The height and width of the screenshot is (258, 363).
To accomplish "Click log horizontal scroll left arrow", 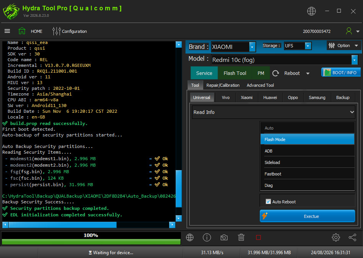I will tap(5, 225).
